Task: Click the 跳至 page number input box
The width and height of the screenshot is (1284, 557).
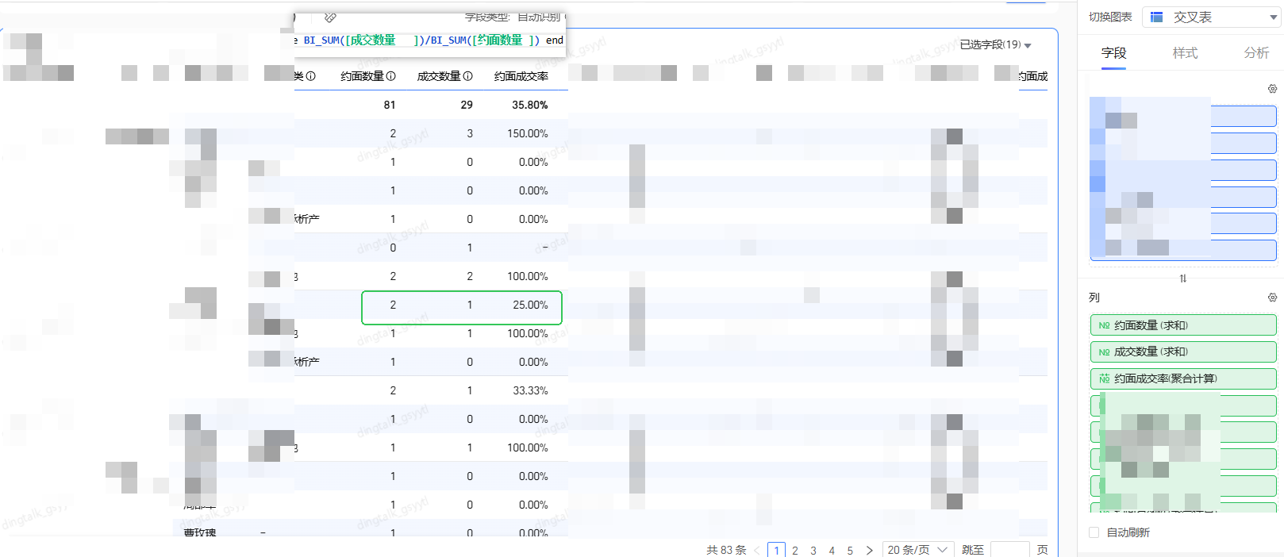Action: pyautogui.click(x=1009, y=550)
